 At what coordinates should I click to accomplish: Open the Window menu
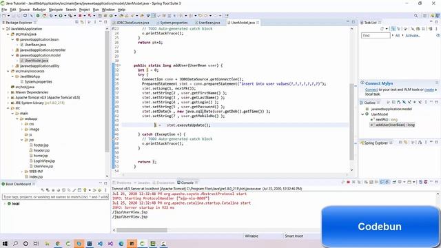[x=108, y=10]
